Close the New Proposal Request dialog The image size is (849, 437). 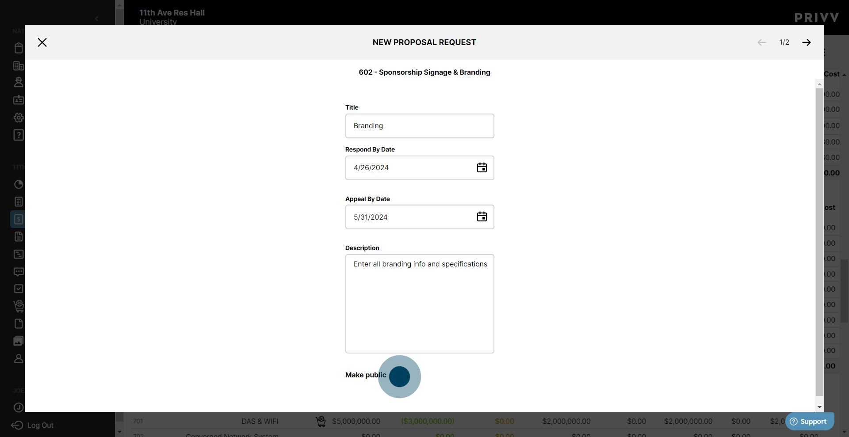42,42
